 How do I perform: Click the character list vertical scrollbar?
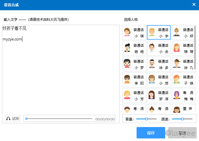coord(195,48)
